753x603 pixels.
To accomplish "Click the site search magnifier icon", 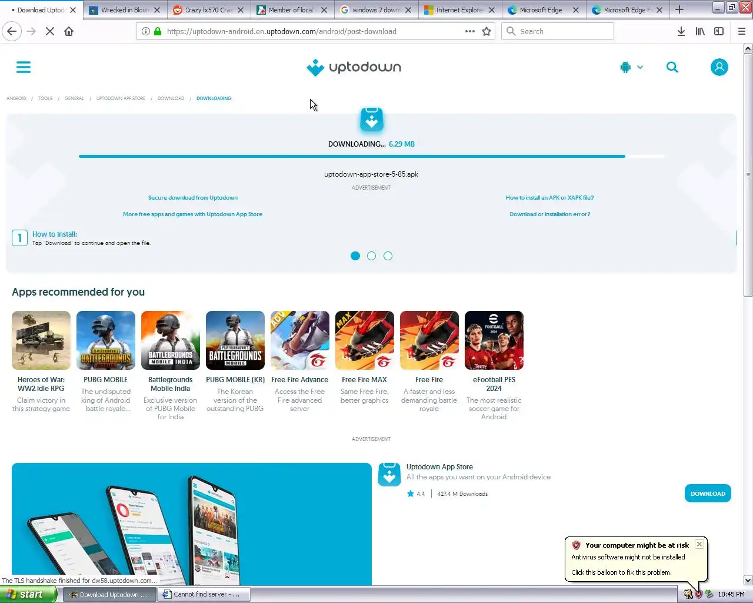I will (672, 67).
